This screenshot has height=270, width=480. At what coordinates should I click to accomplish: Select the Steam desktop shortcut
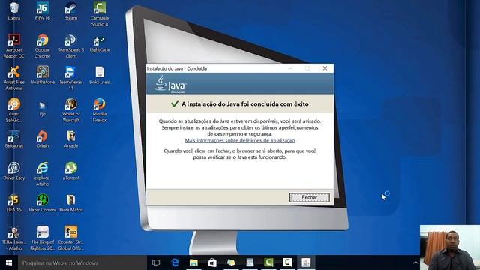[70, 11]
